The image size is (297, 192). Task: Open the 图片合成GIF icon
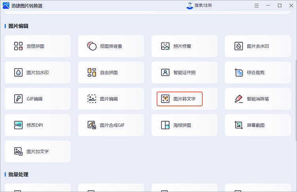point(92,125)
